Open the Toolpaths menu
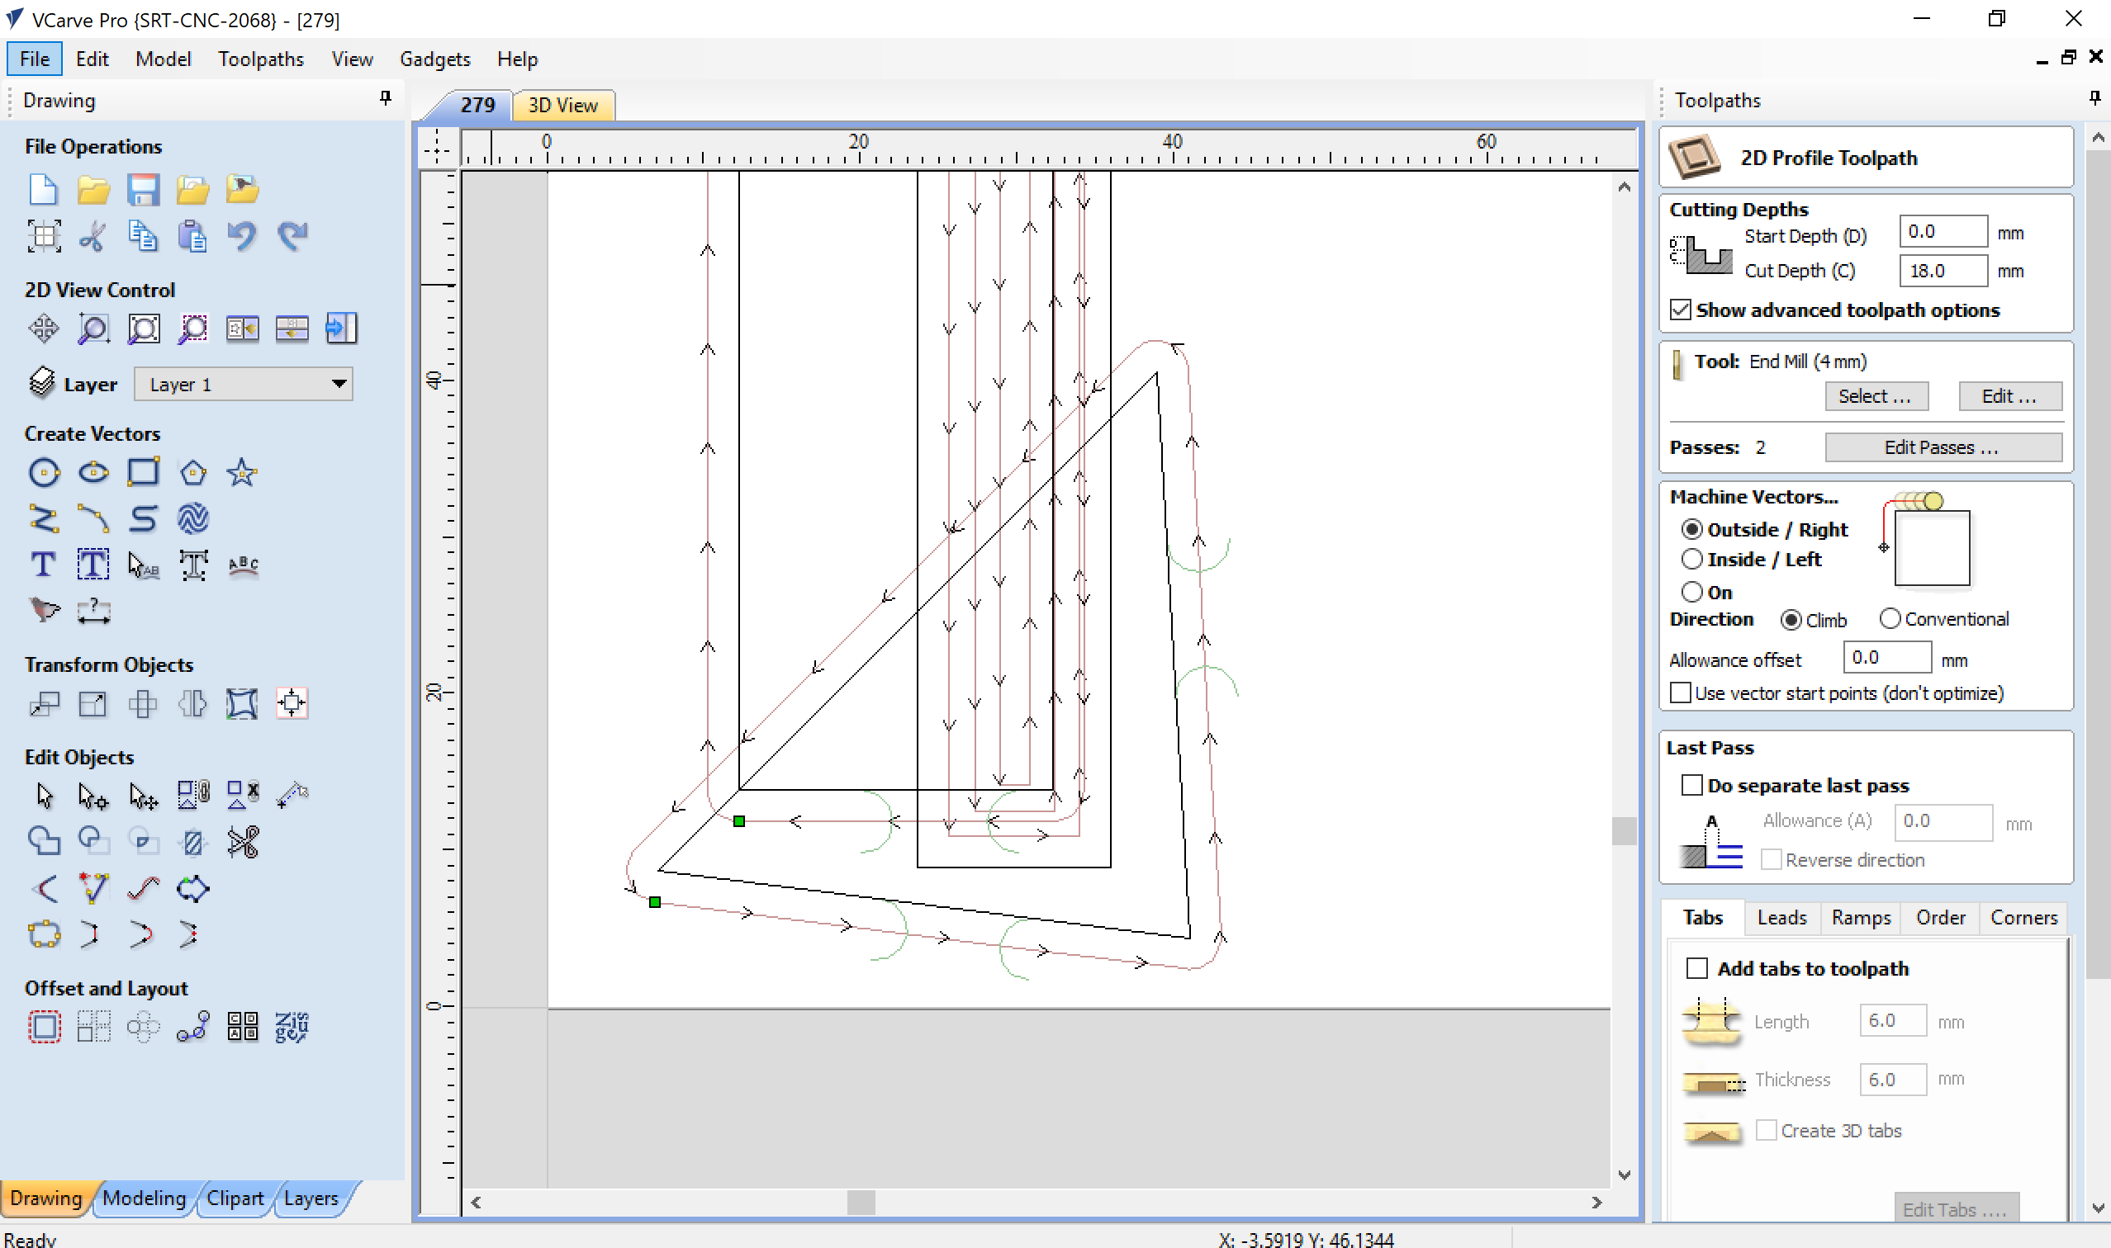 pos(261,59)
